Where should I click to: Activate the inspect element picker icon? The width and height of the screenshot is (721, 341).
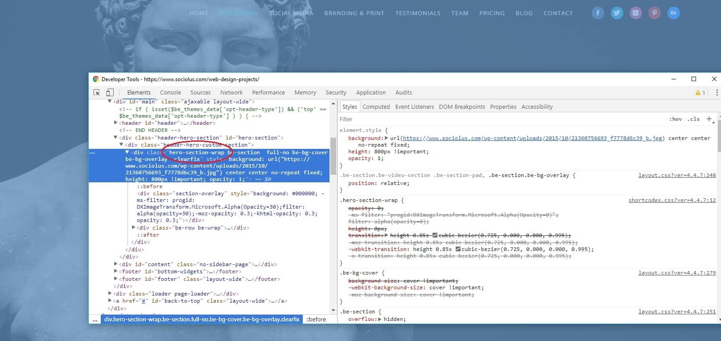tap(97, 92)
